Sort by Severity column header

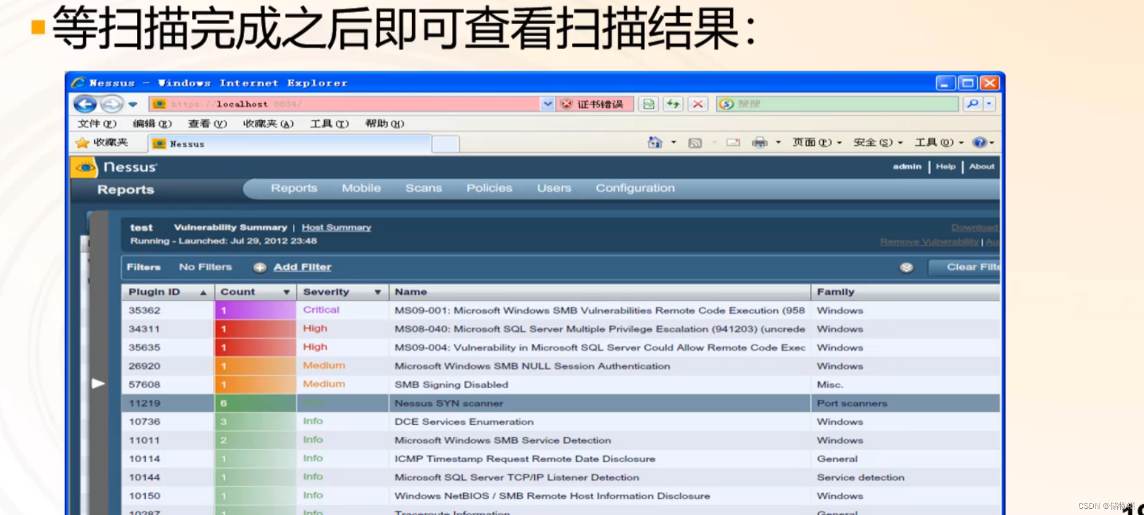point(343,292)
